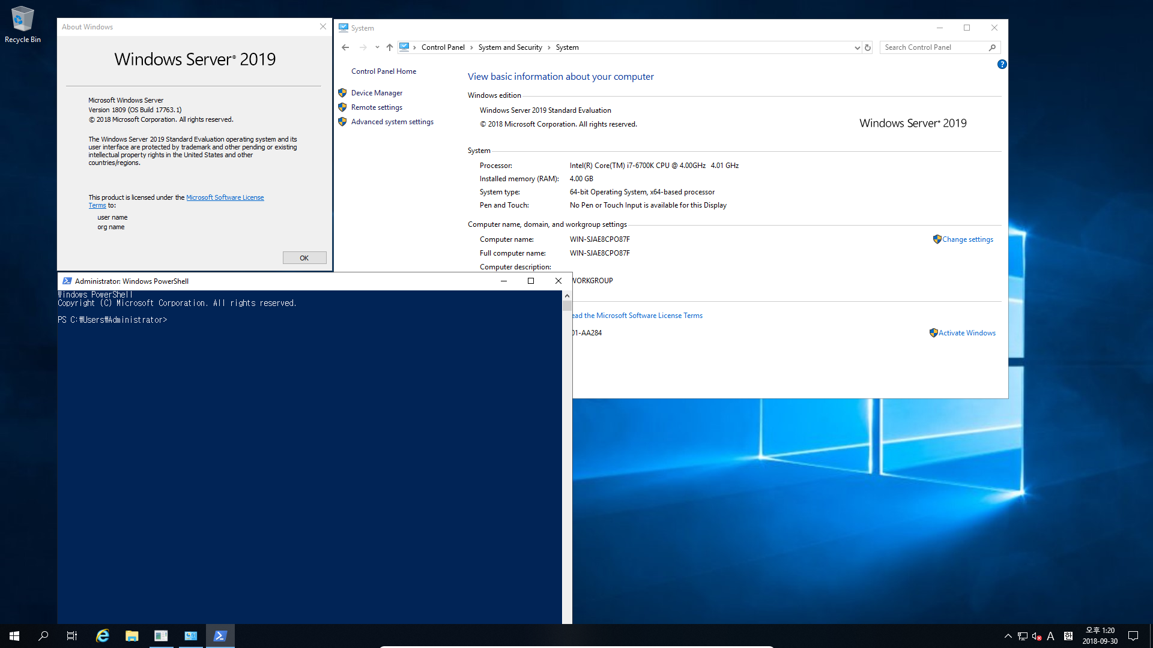The image size is (1153, 648).
Task: Open muted volume tray icon
Action: click(1036, 636)
